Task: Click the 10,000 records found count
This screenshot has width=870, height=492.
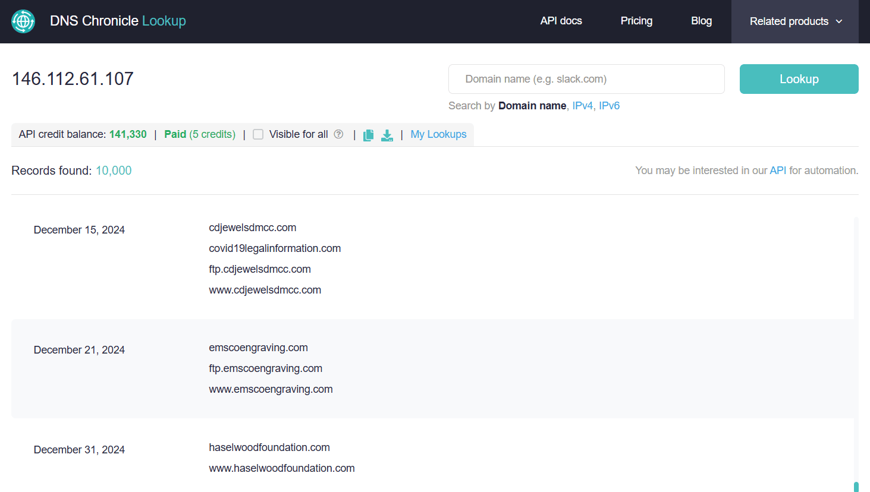Action: point(114,171)
